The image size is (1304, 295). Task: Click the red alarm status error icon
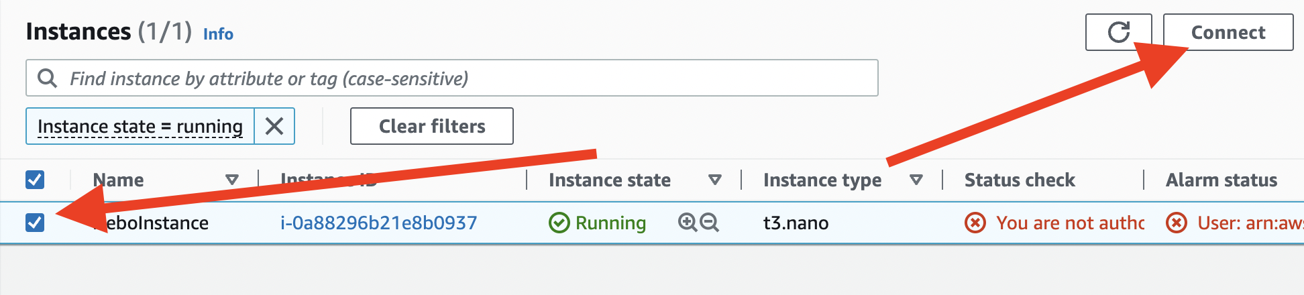tap(1177, 223)
